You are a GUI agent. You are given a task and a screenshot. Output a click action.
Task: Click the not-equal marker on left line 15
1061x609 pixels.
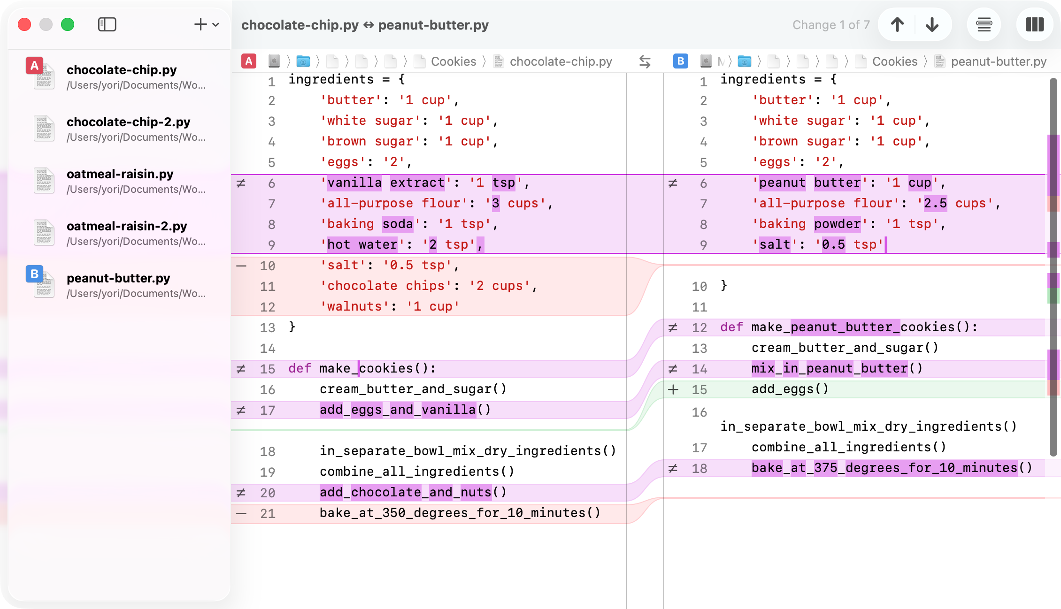click(241, 369)
